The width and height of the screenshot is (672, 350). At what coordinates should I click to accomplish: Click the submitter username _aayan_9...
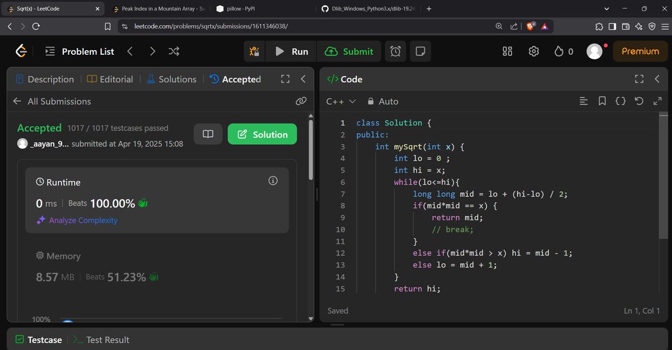tap(49, 144)
